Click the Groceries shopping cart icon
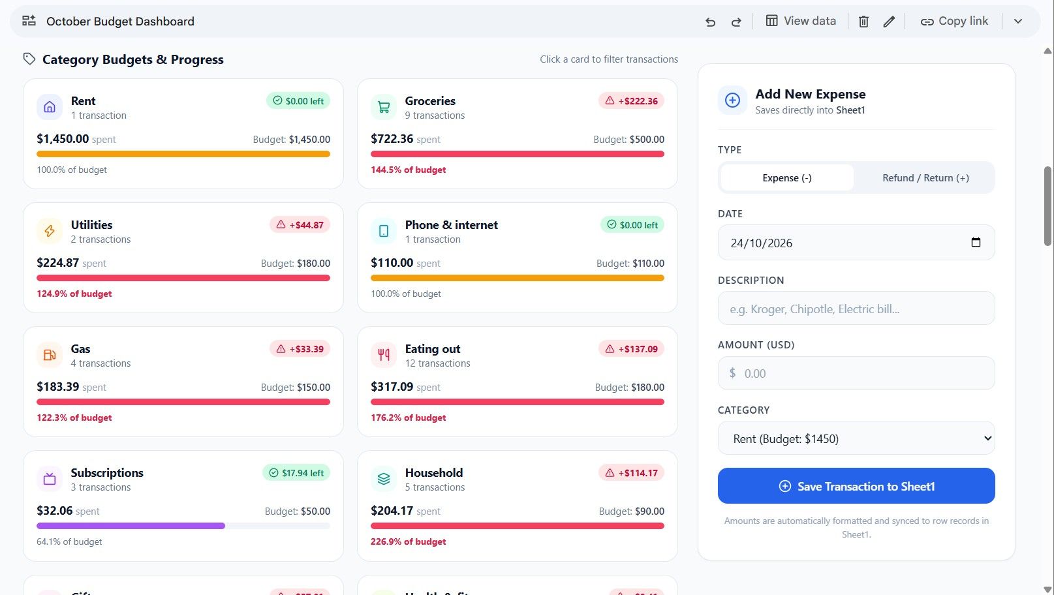 384,107
